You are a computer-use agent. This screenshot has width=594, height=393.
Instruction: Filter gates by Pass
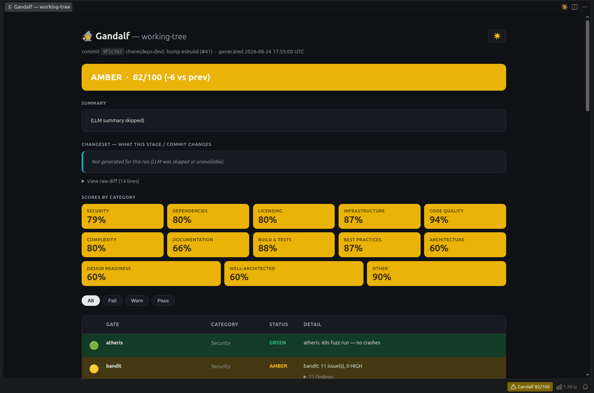[163, 301]
